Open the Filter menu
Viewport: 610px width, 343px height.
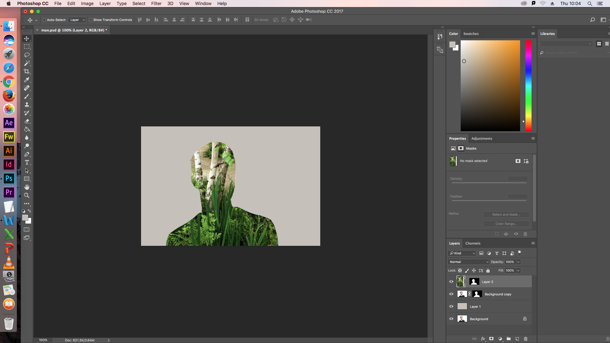click(x=156, y=3)
